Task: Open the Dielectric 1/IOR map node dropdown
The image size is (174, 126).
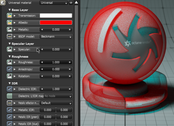Action: (58, 96)
